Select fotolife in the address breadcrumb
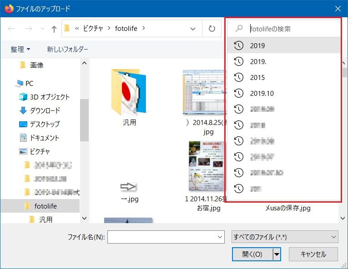 [126, 28]
